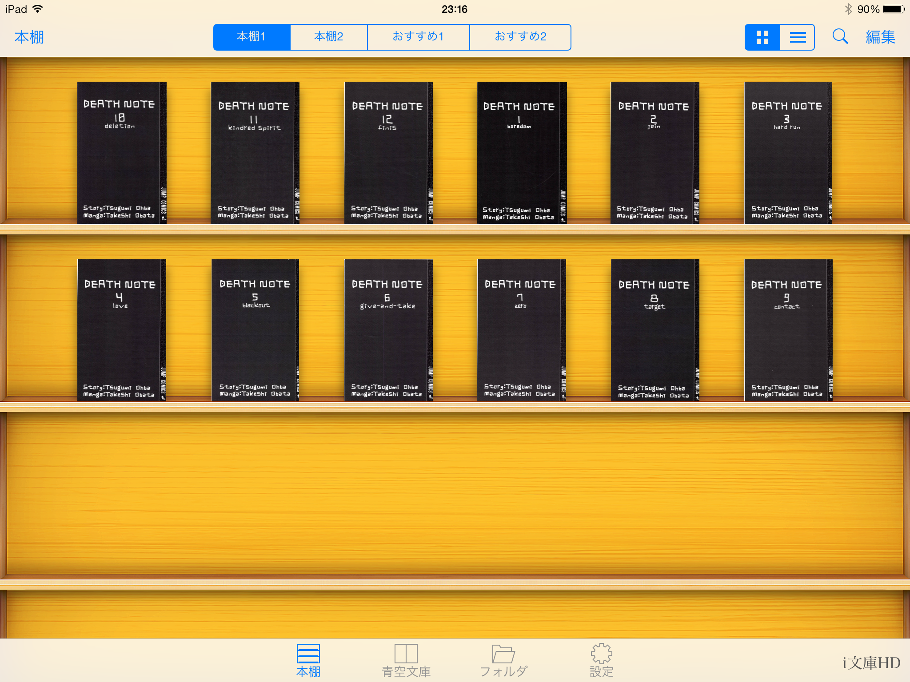Open the 本棚 bottom tab

(x=308, y=661)
